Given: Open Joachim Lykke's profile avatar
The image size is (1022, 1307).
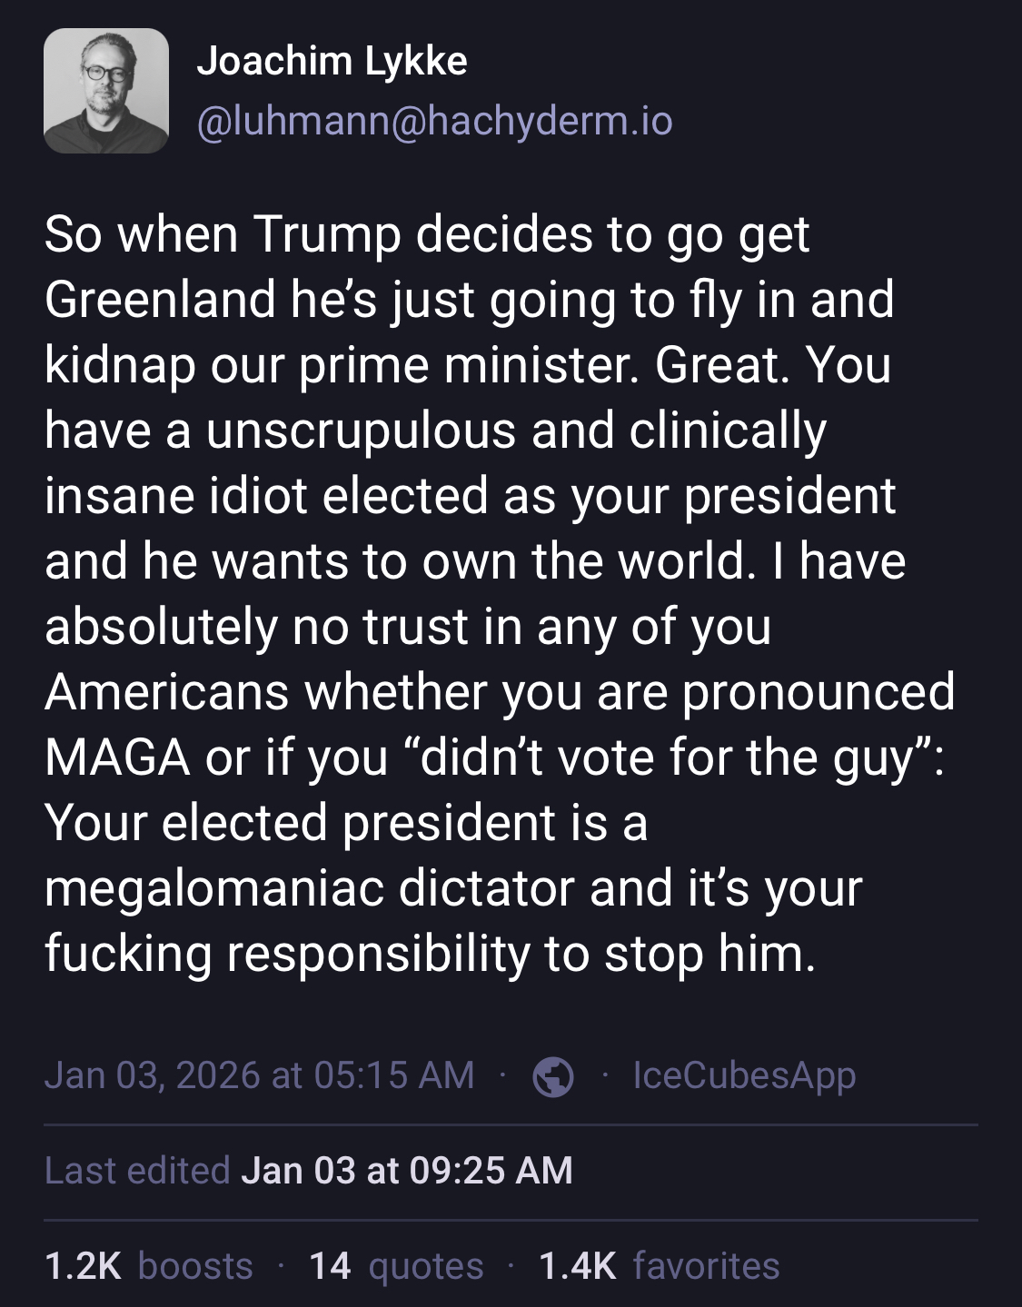Looking at the screenshot, I should (106, 91).
